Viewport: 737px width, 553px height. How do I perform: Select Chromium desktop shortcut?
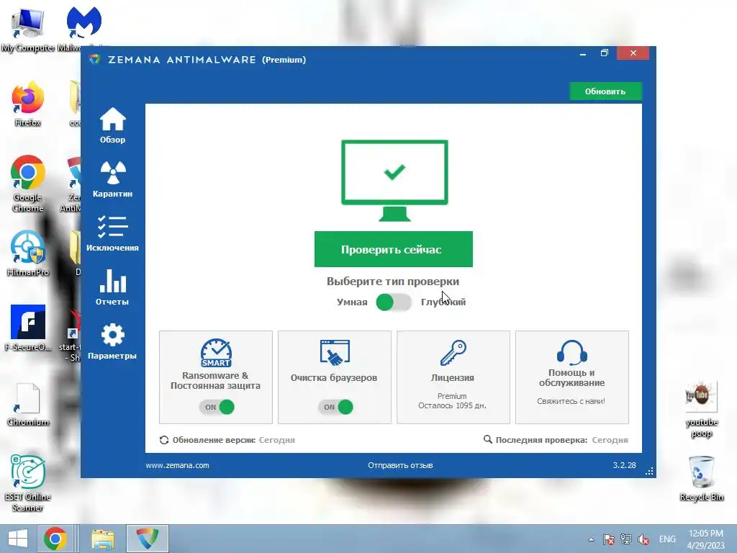point(28,405)
